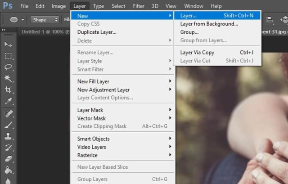Select the Lasso tool
The width and height of the screenshot is (288, 184).
point(8,67)
